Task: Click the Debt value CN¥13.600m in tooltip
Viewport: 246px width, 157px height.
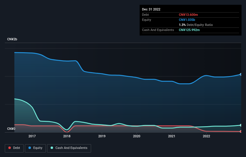Action: (x=188, y=15)
